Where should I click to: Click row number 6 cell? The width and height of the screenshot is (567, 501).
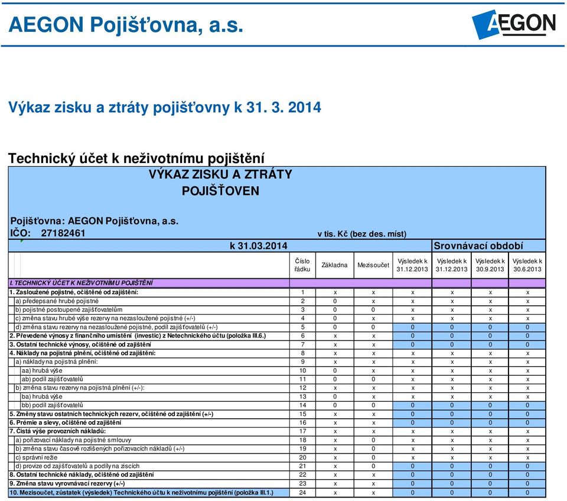point(302,336)
